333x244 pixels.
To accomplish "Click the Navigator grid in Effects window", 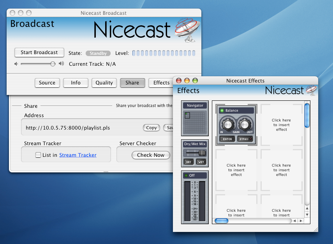I will [x=195, y=122].
